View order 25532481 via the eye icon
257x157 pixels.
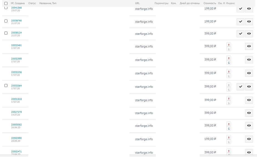coord(249,46)
